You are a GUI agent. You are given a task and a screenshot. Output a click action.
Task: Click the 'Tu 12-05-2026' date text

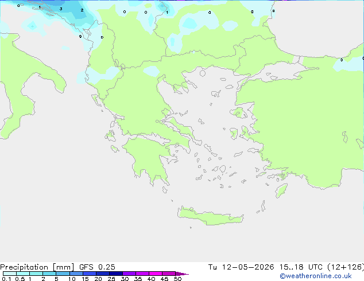click(241, 267)
